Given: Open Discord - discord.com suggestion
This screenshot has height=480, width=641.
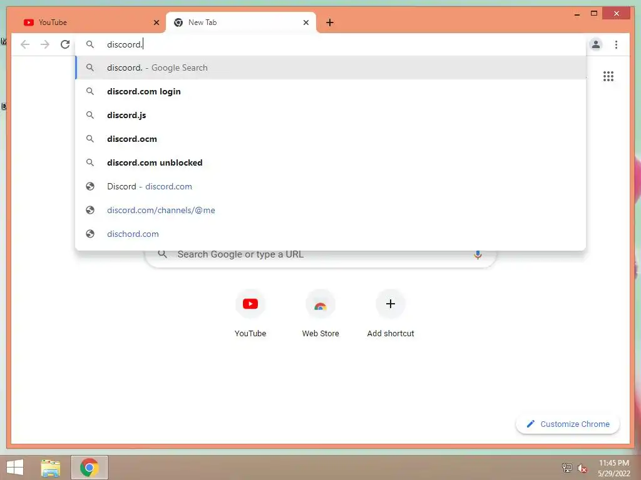Looking at the screenshot, I should (331, 186).
